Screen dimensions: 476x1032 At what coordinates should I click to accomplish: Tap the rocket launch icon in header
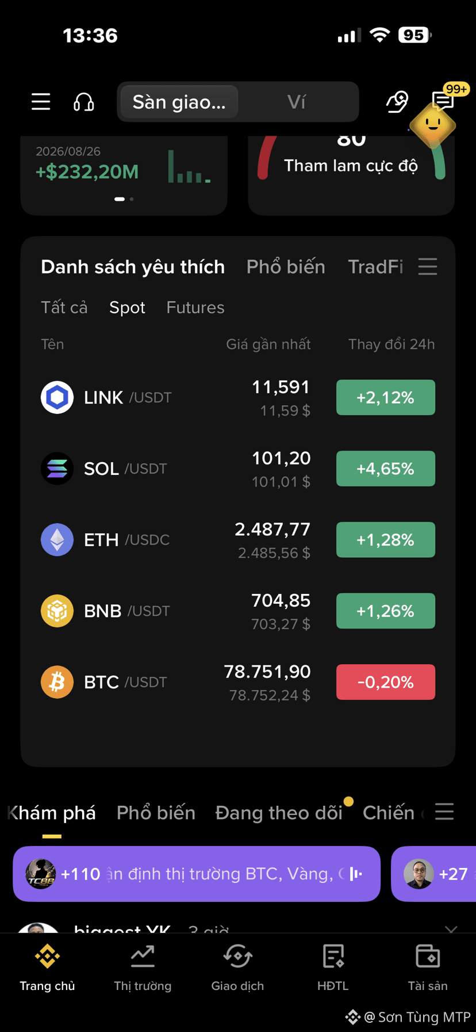[397, 102]
